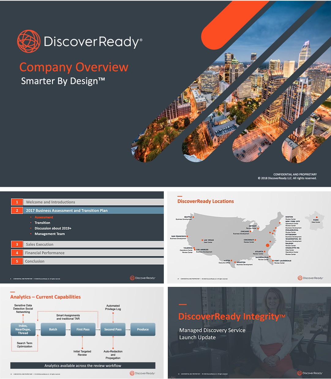Click the "Second Pass" step in the workflow

pyautogui.click(x=113, y=329)
